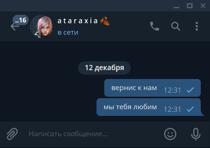Maximize the Telegram window
This screenshot has height=148, width=210.
190,6
